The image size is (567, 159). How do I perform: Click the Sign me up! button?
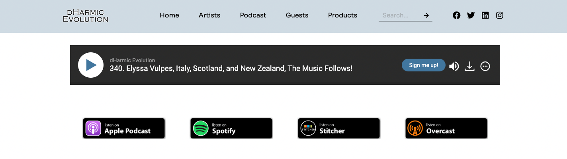coord(424,65)
